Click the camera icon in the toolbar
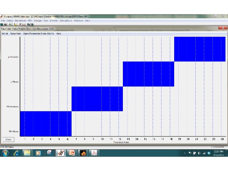Image resolution: width=228 pixels, height=171 pixels. (x=5, y=24)
